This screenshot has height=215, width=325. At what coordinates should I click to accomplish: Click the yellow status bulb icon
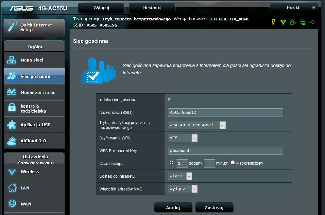tap(273, 22)
